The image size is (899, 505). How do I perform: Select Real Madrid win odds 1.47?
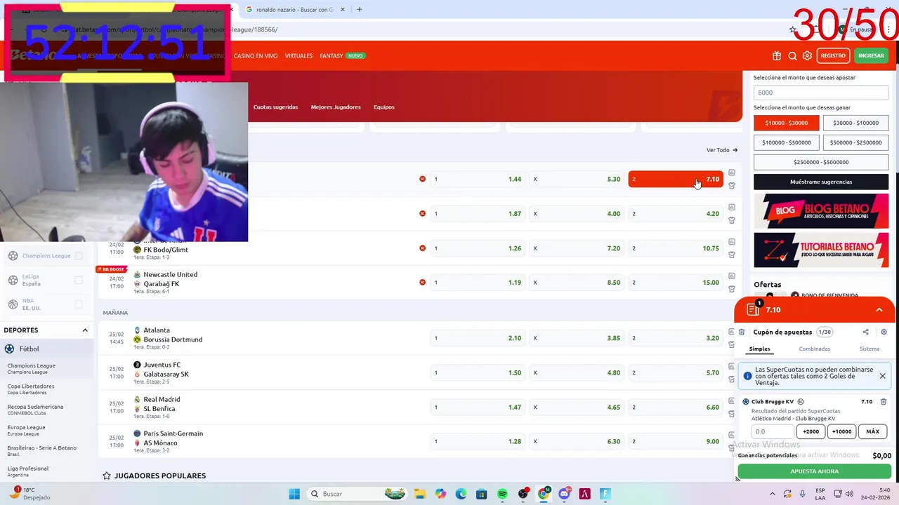(477, 407)
